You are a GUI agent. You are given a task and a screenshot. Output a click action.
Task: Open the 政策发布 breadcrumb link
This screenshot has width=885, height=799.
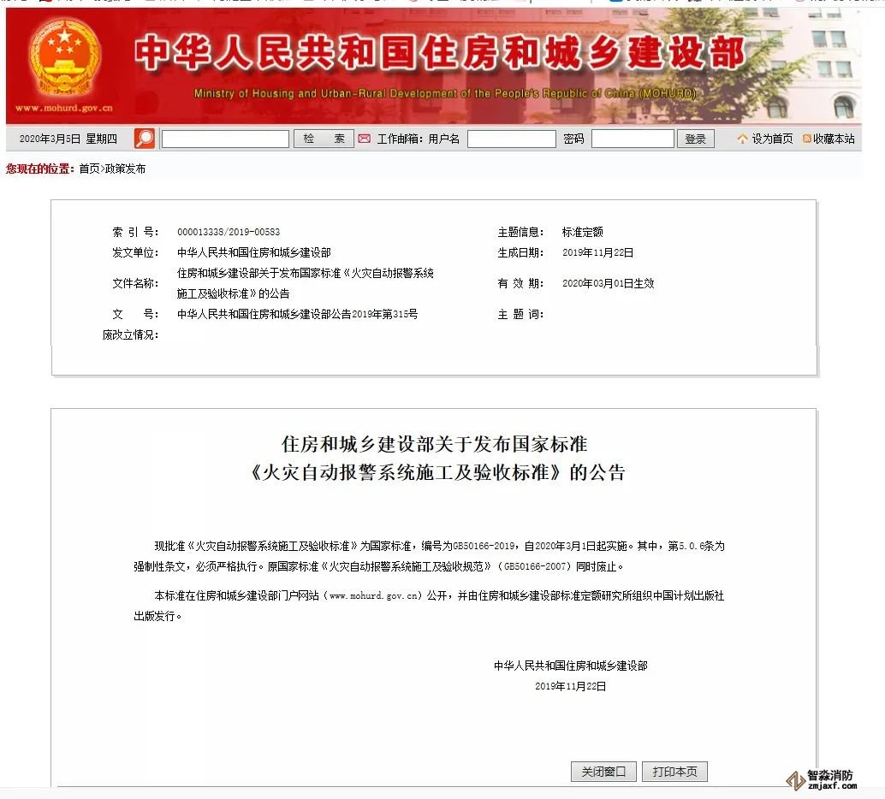pyautogui.click(x=125, y=169)
